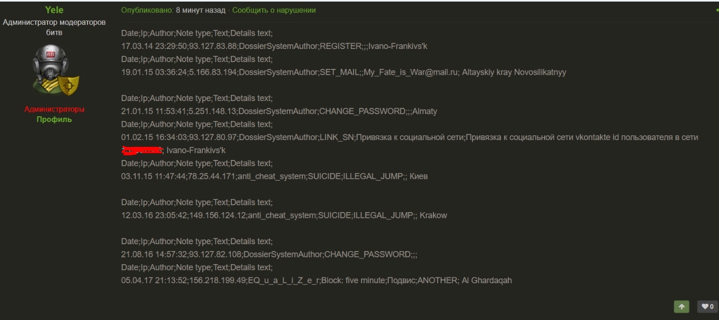The height and width of the screenshot is (320, 719).
Task: Click the SUICIDE ILLEGAL_JUMP entry from Киев
Action: tap(274, 176)
